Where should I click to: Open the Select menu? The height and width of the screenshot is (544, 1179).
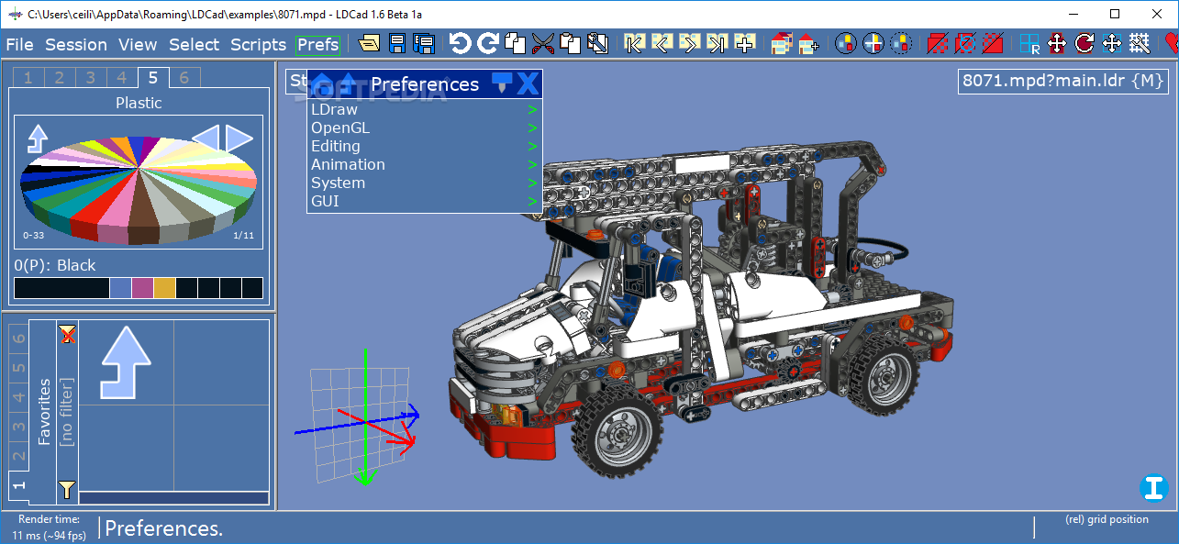[194, 44]
